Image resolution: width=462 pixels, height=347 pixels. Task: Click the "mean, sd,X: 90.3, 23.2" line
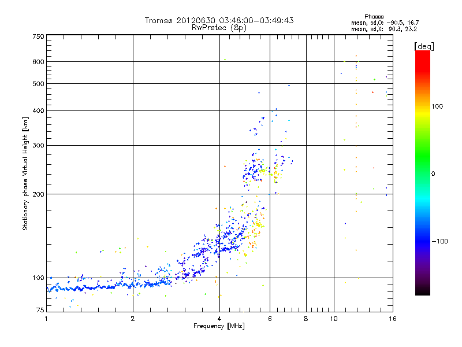384,29
